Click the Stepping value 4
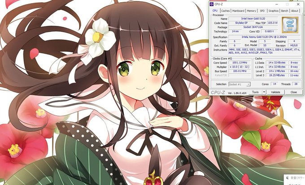The width and height of the screenshot is (305, 185). point(294,41)
